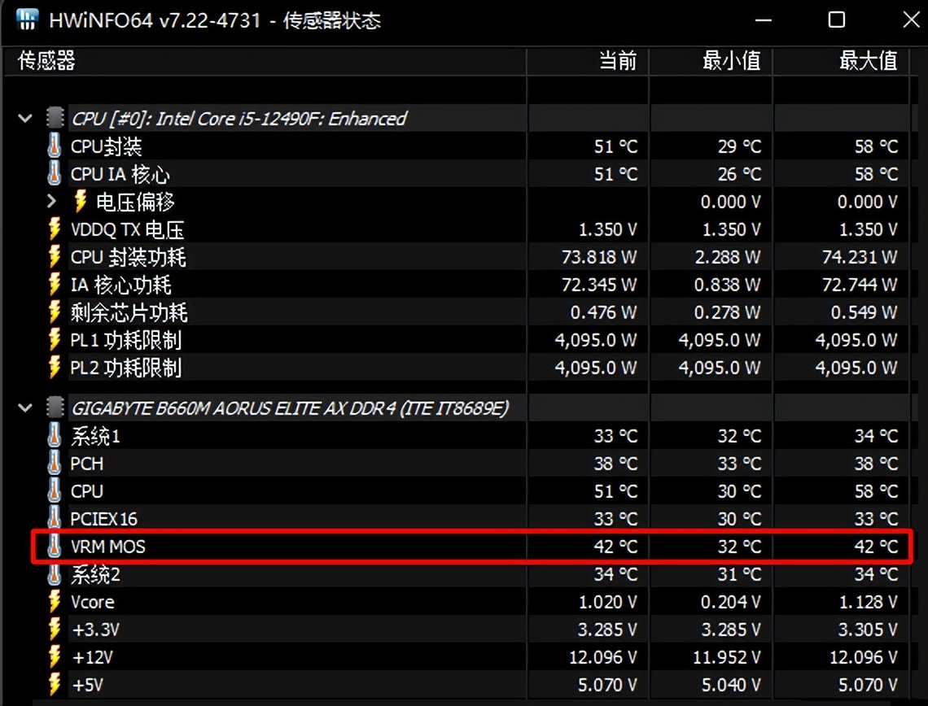The width and height of the screenshot is (928, 706).
Task: Select the +5V sensor label
Action: (x=88, y=686)
